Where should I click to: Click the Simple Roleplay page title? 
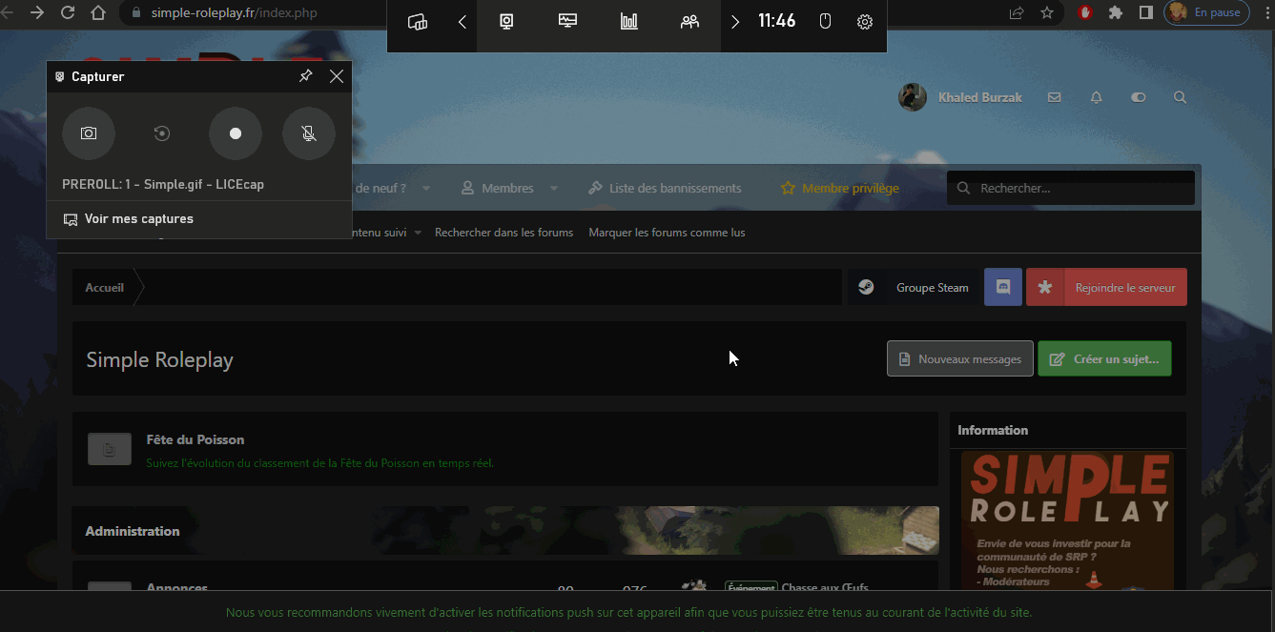tap(159, 359)
